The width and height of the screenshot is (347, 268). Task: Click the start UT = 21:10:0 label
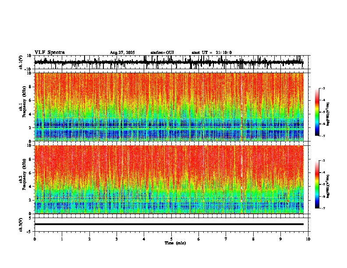(212, 53)
